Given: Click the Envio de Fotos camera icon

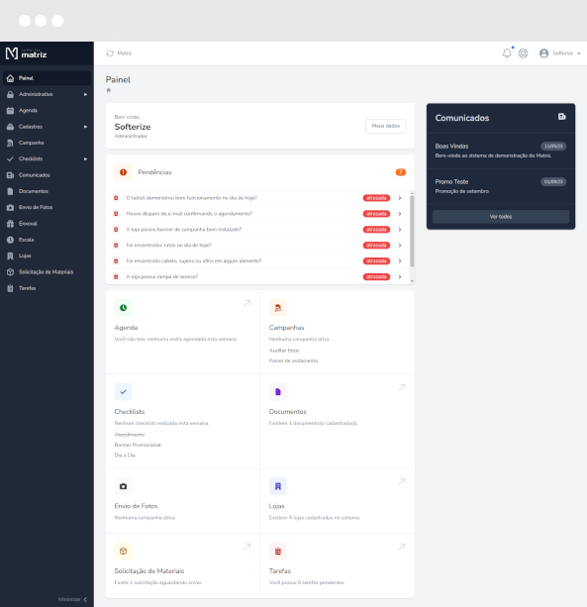Looking at the screenshot, I should pyautogui.click(x=123, y=486).
